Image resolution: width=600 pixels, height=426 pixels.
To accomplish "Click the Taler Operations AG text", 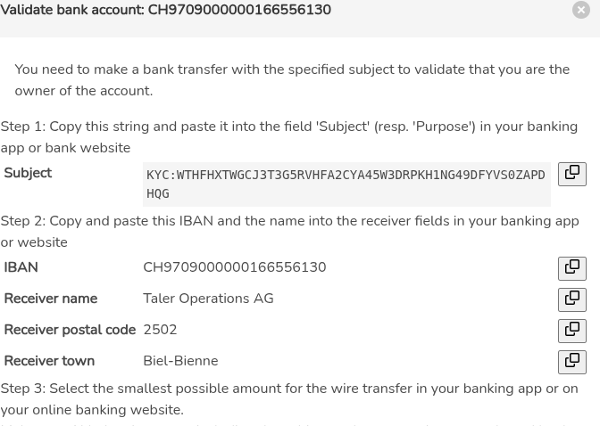I will click(x=208, y=299).
